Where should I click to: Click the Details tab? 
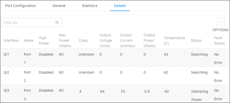click(x=120, y=6)
